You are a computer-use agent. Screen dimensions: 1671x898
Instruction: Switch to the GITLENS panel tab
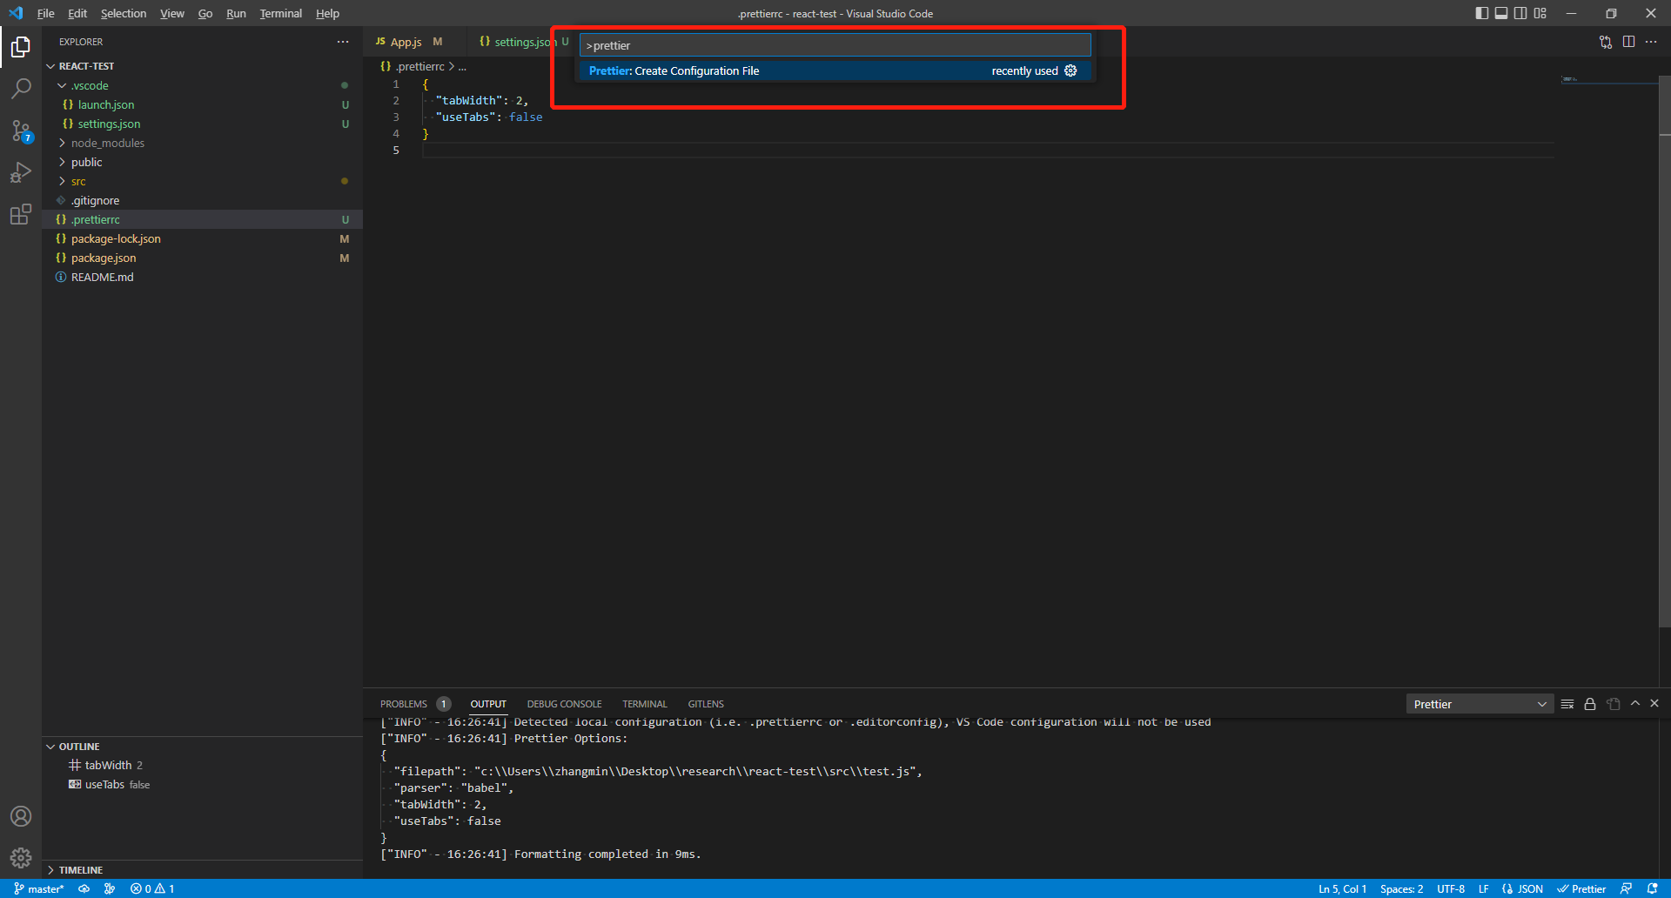(x=706, y=704)
